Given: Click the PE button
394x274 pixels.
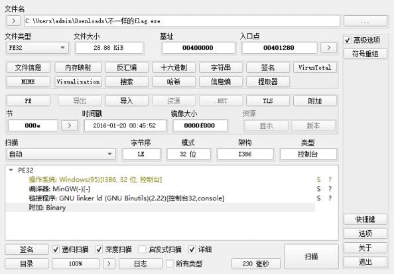Looking at the screenshot, I should [x=28, y=101].
